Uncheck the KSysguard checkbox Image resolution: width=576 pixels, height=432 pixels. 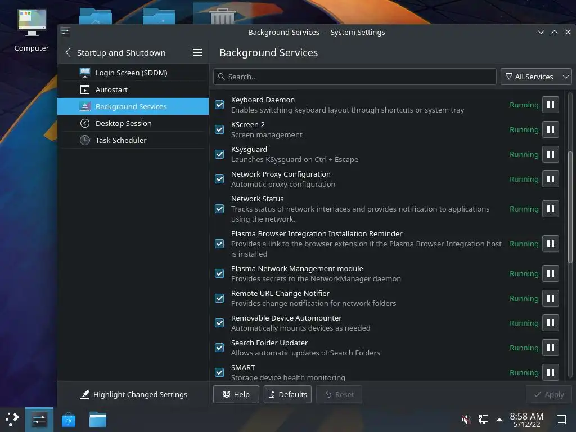tap(219, 154)
